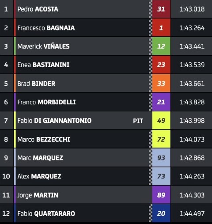
Task: Click Marc Marquez lap time 1:42.868
Action: coord(192,158)
